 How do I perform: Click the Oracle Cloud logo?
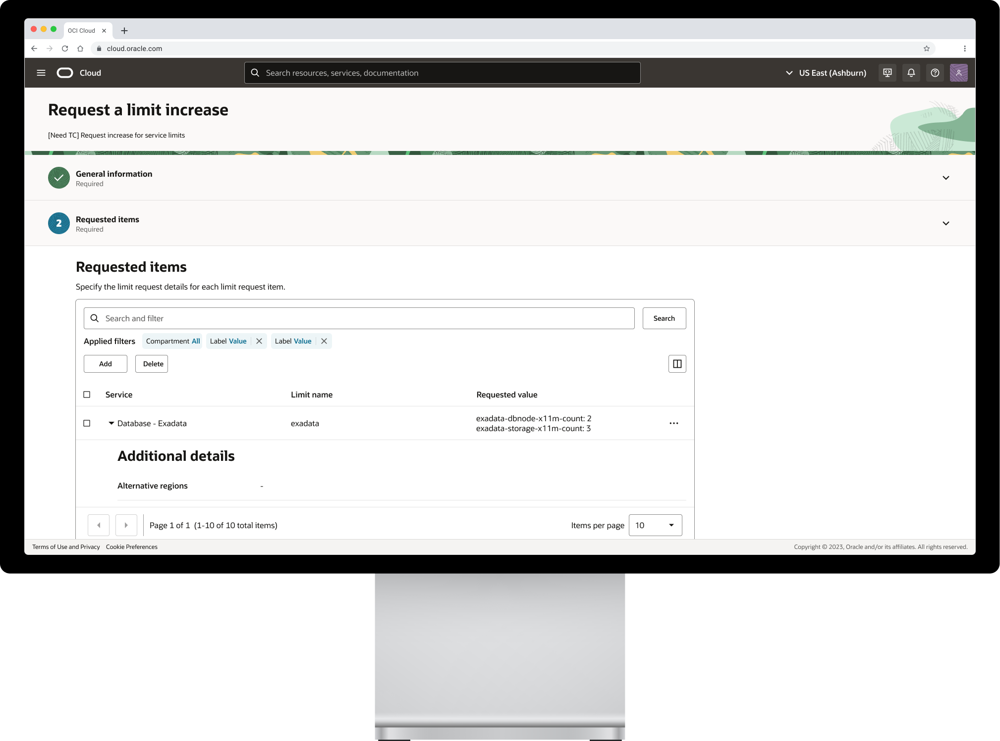(x=65, y=73)
